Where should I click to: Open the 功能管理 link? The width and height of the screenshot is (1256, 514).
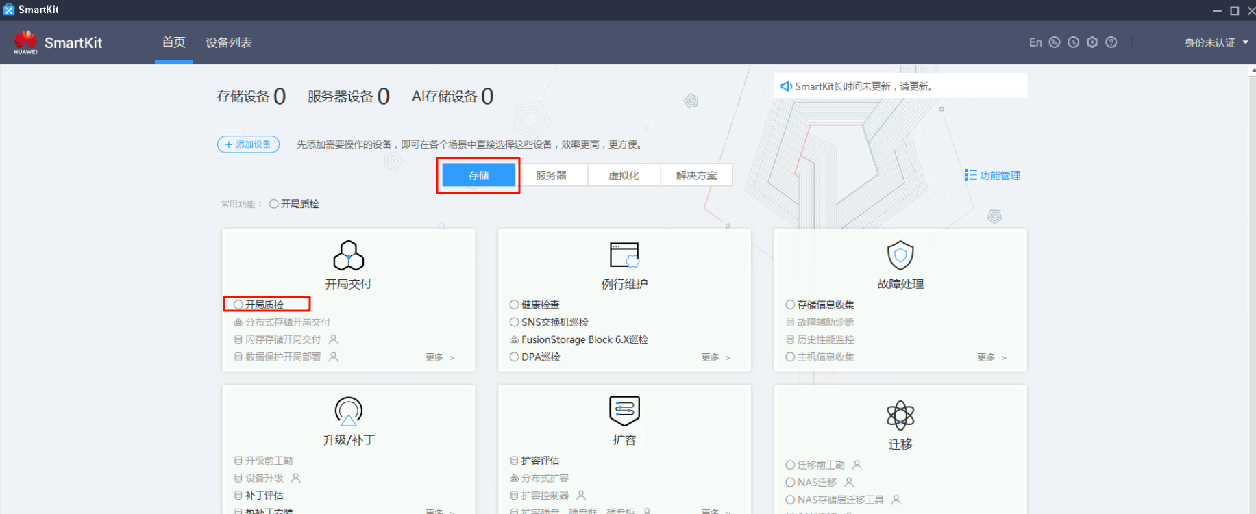993,175
